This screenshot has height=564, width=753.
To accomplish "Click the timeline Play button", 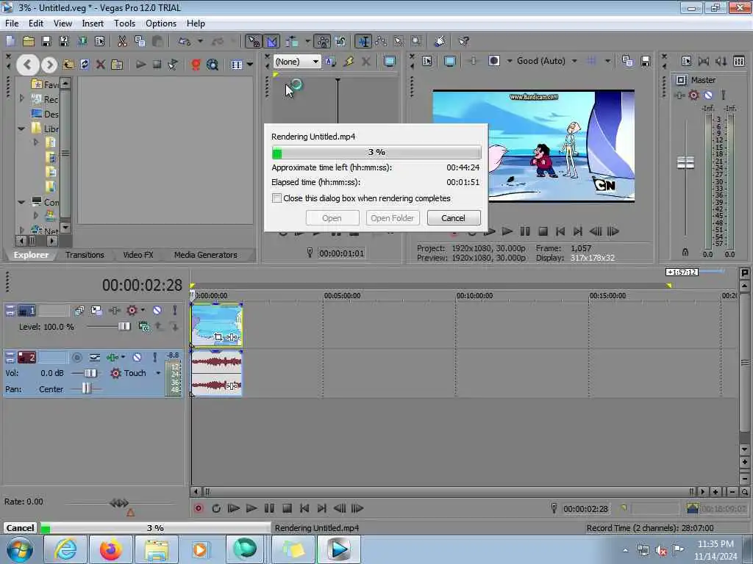I will pos(251,508).
